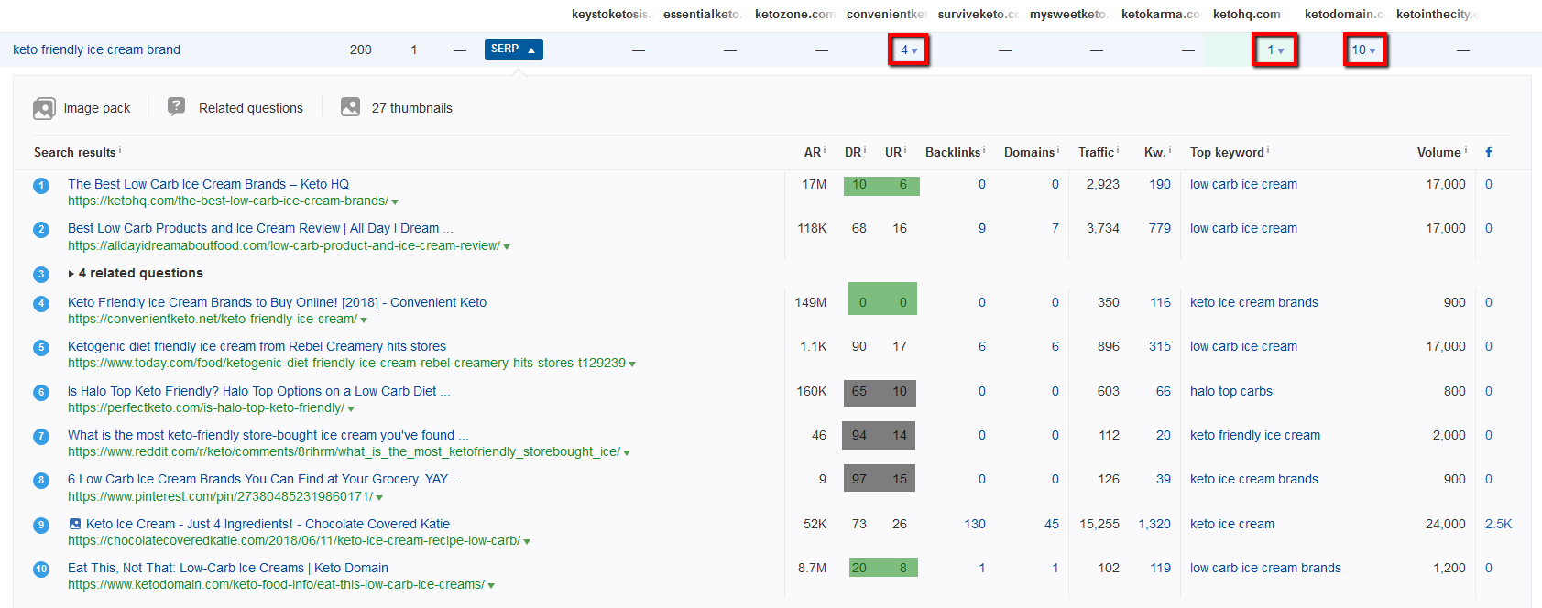This screenshot has height=608, width=1542.
Task: Click position badge 1 for Keto HQ result
Action: click(x=41, y=186)
